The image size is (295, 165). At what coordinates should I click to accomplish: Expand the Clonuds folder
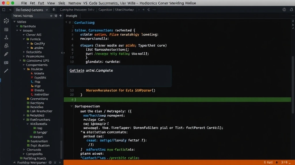(x=24, y=150)
